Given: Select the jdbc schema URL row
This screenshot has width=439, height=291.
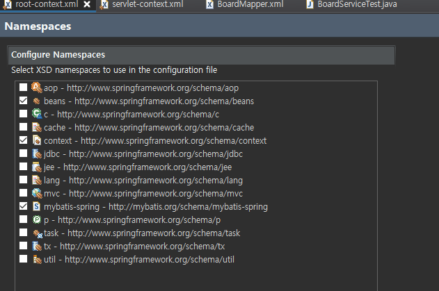Looking at the screenshot, I should [143, 154].
